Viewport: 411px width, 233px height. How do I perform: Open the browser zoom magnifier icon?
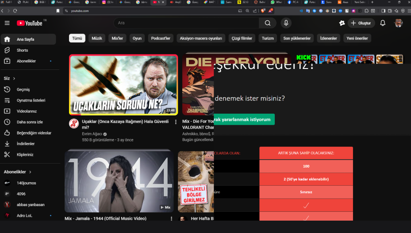click(x=247, y=11)
